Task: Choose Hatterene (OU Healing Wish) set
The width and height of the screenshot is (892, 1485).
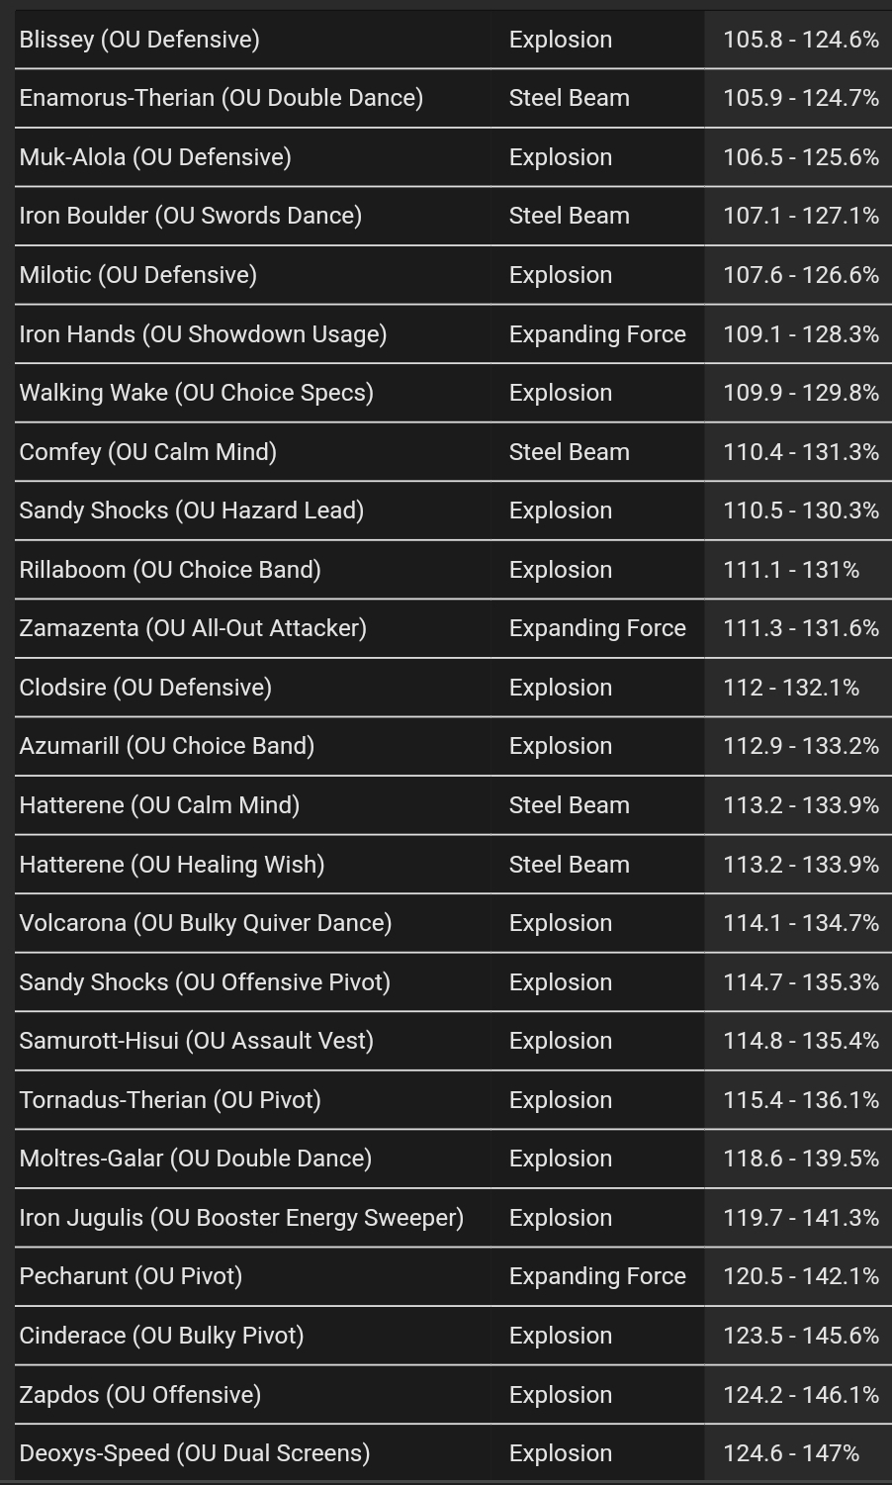Action: tap(453, 864)
